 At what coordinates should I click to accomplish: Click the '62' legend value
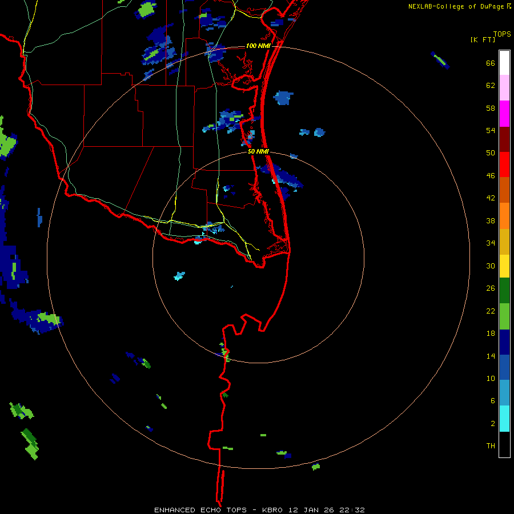coord(491,86)
